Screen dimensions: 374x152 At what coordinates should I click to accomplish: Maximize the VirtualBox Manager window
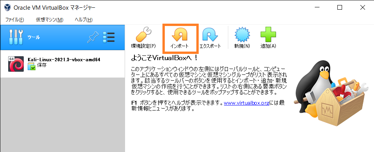[340, 8]
